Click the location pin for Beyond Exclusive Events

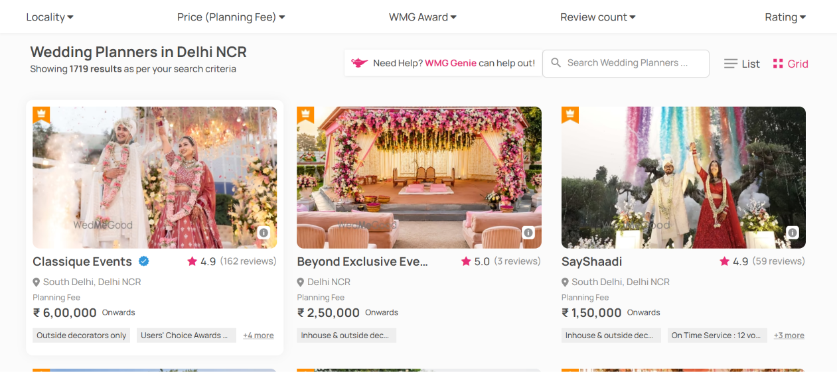click(x=301, y=282)
